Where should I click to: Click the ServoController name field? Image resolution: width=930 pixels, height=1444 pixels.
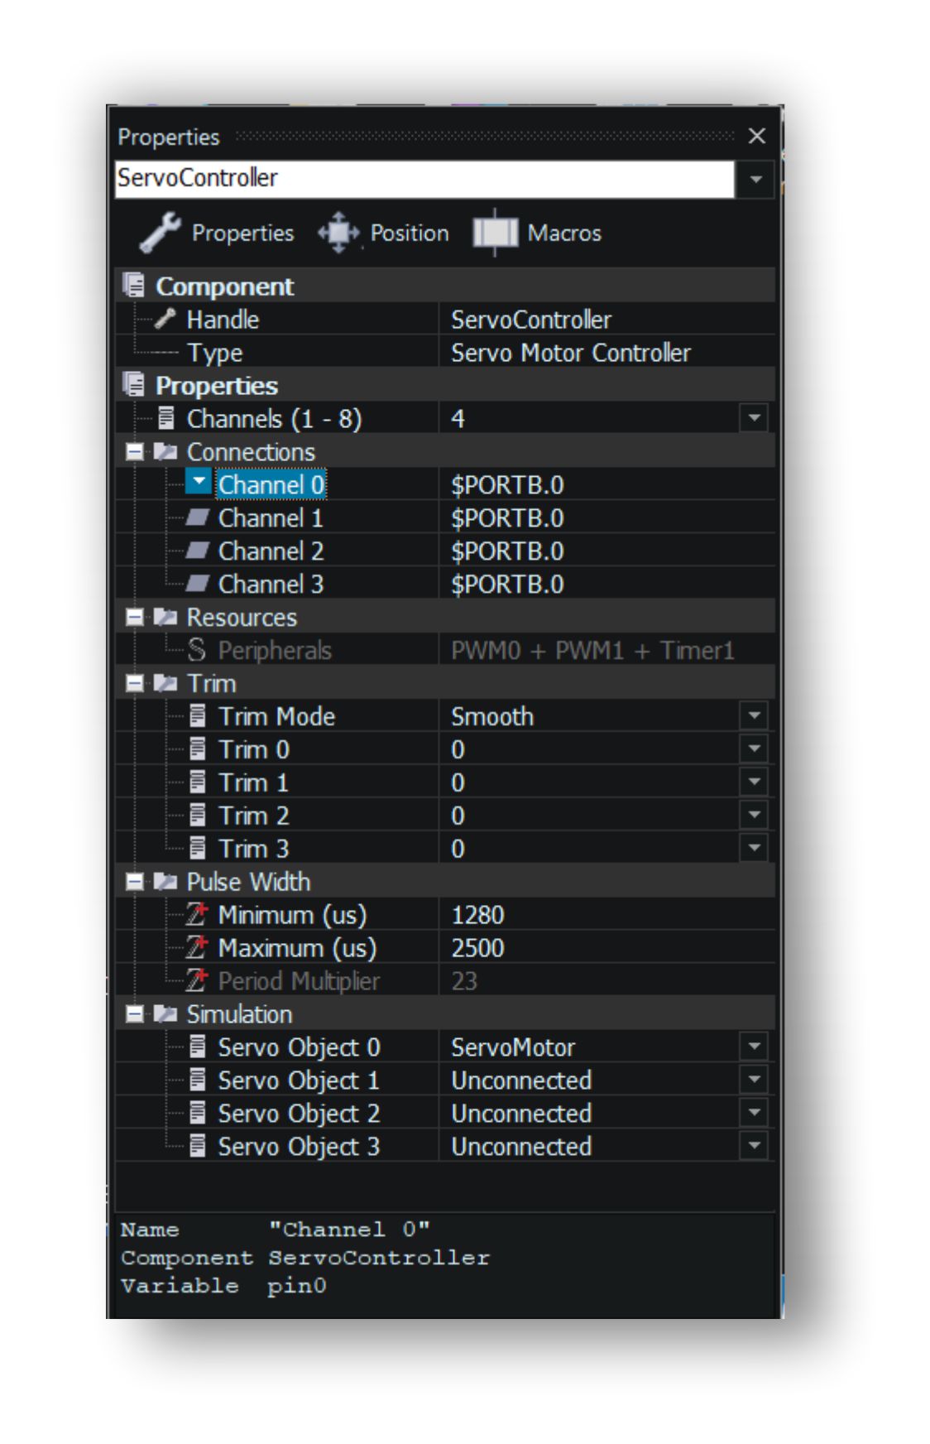point(424,179)
